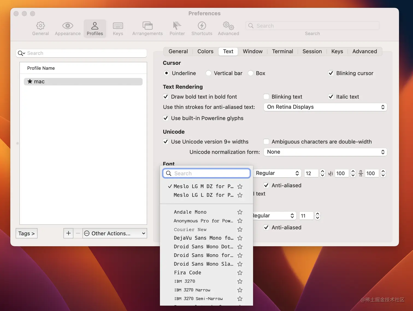Star the Droid Sans Mono Slashed font

coord(240,264)
